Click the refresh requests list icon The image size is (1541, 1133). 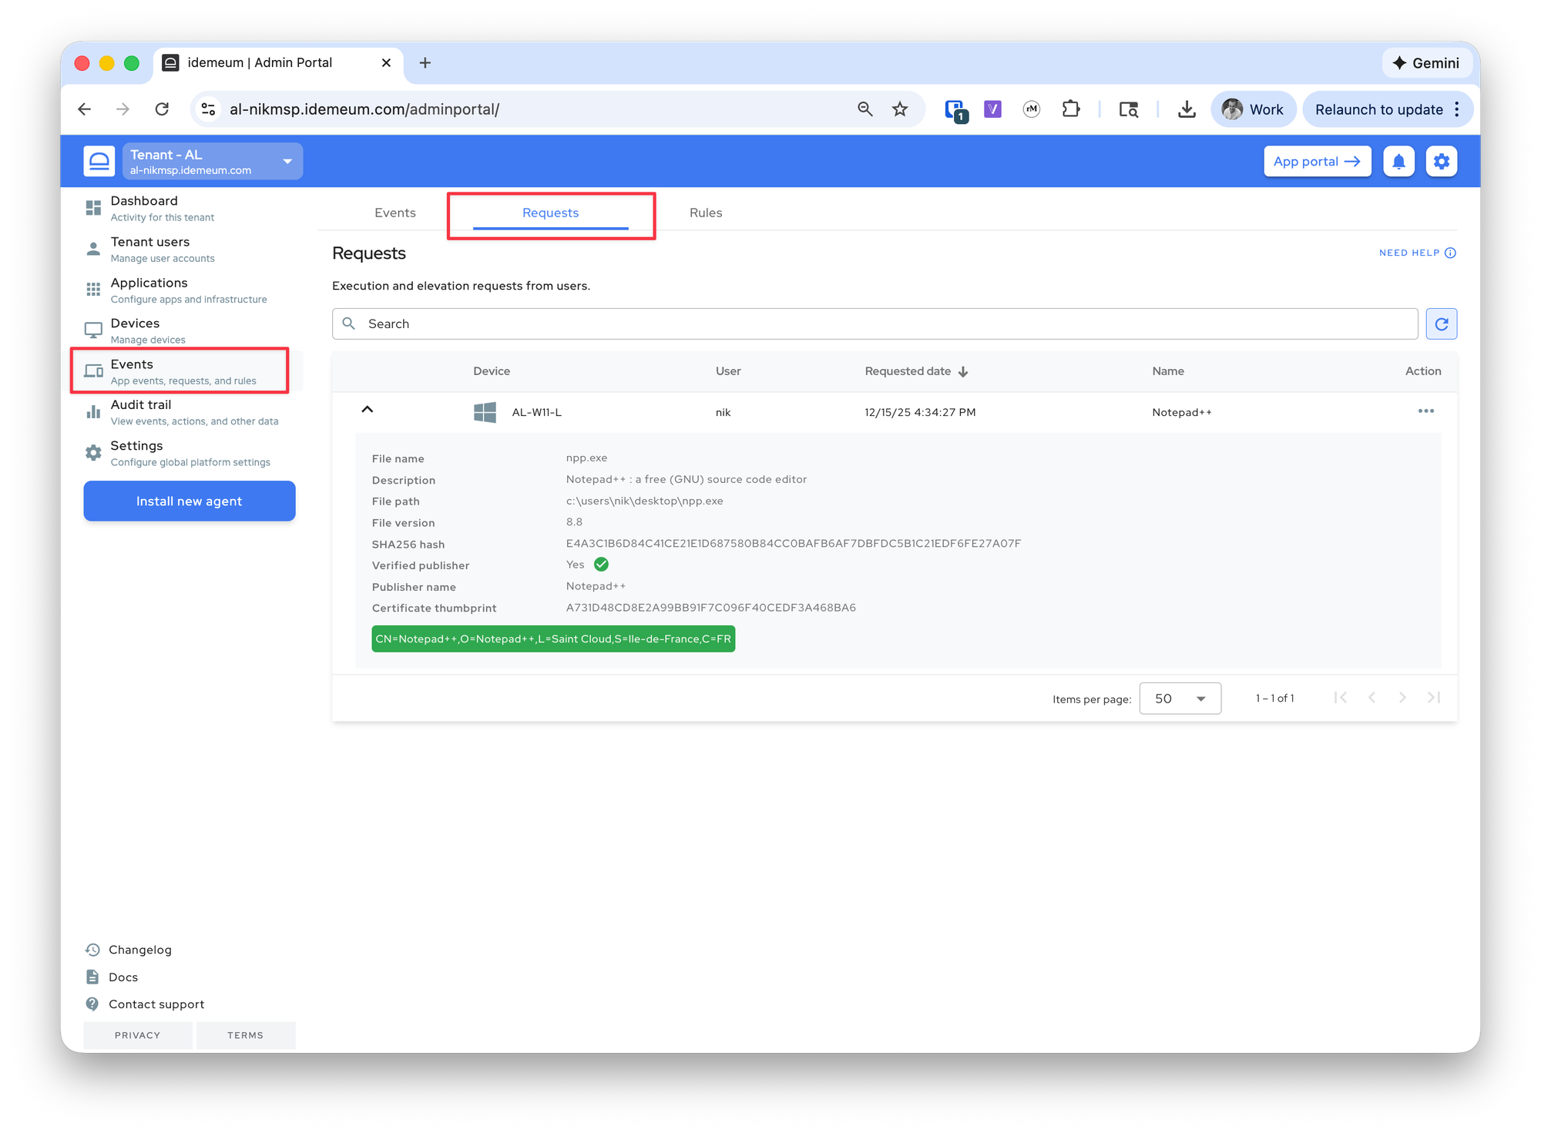1441,324
